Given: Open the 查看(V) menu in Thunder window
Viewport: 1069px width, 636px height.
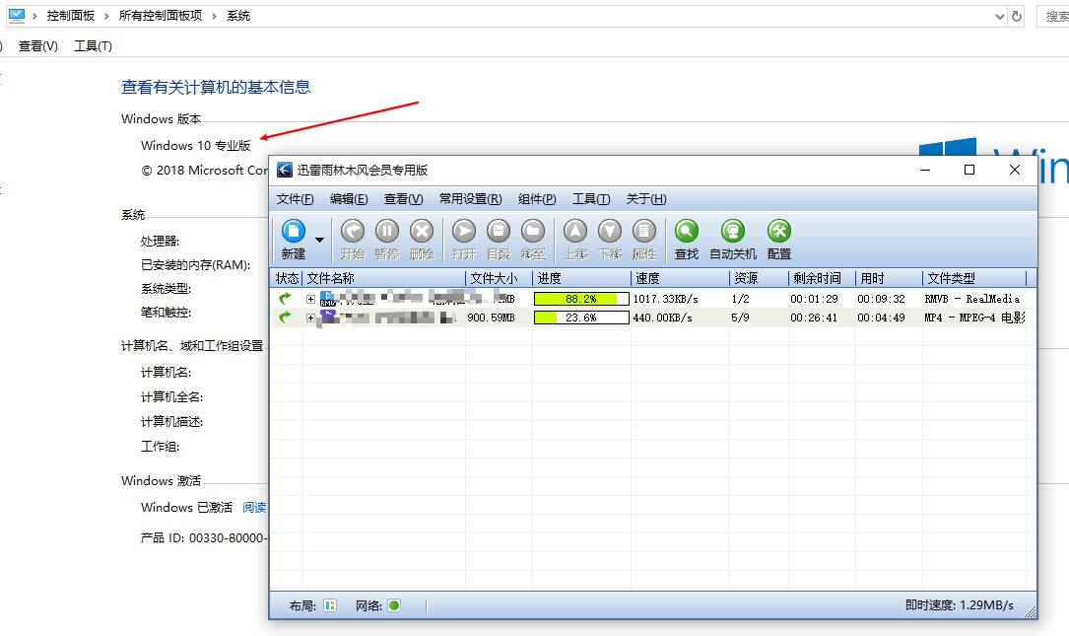Looking at the screenshot, I should (x=403, y=198).
